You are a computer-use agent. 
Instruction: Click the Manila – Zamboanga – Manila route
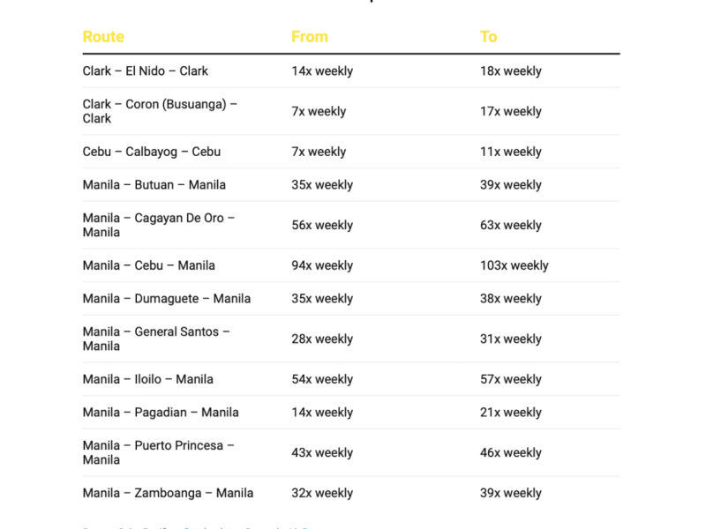coord(168,493)
